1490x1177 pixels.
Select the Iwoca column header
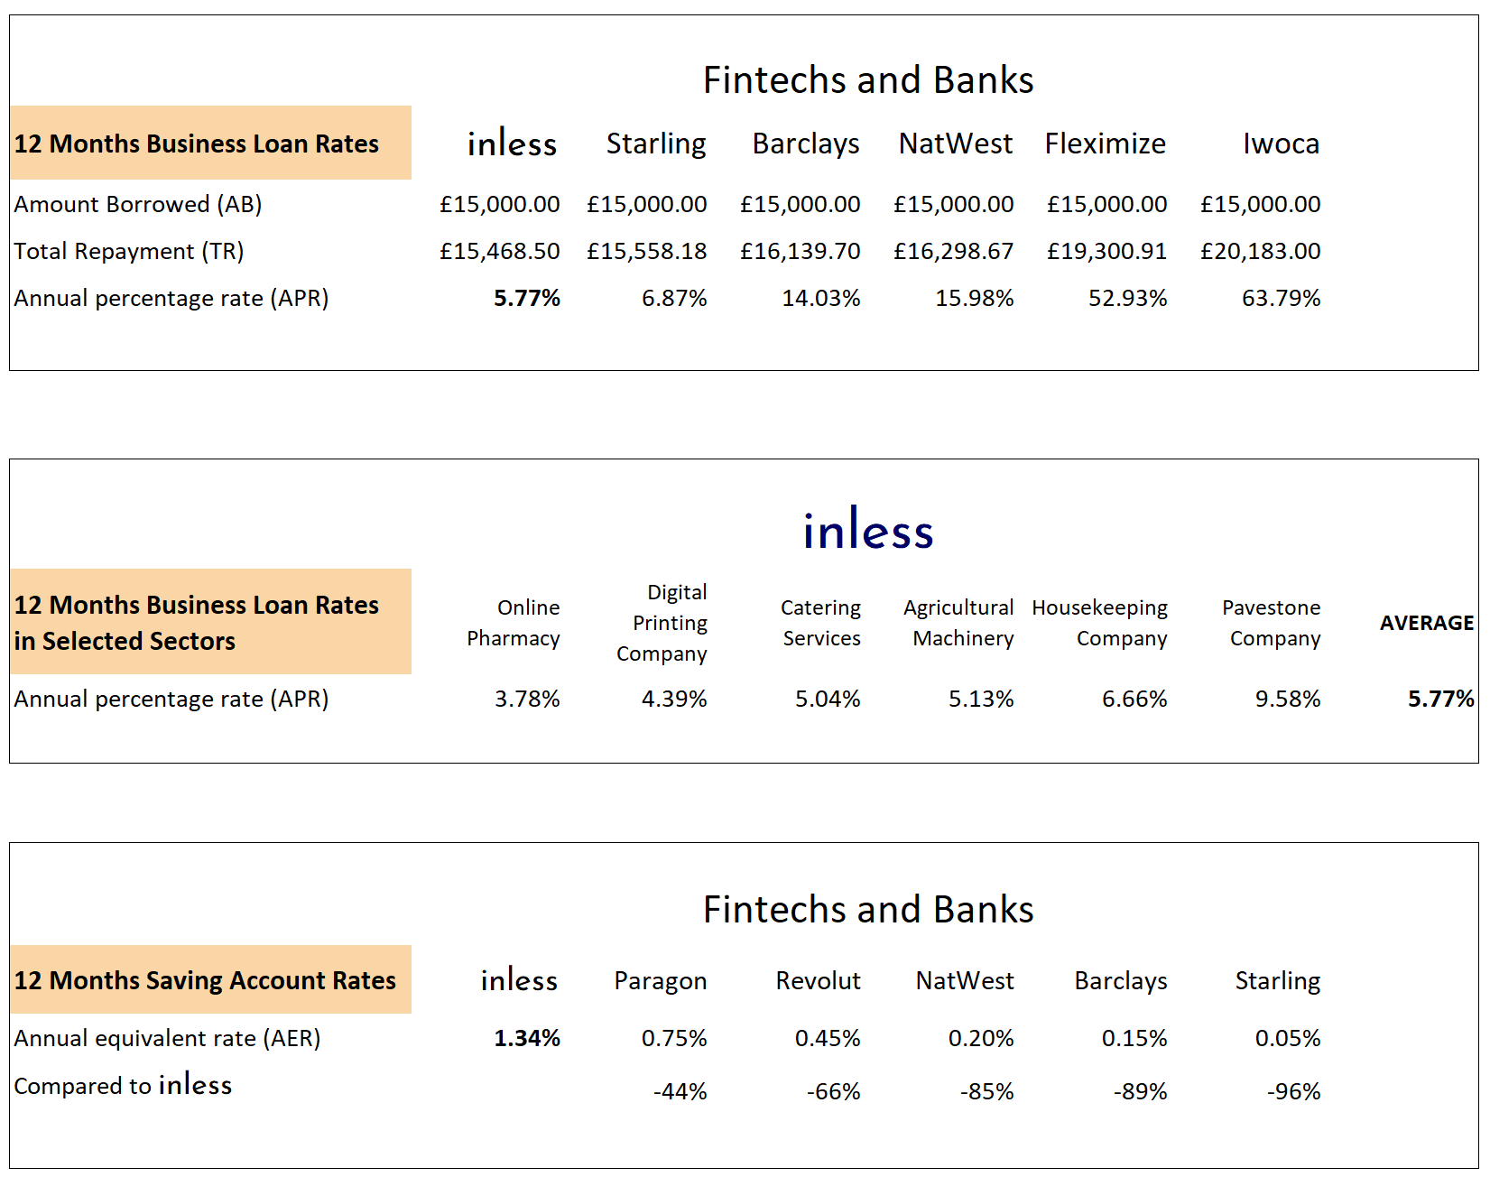point(1281,144)
